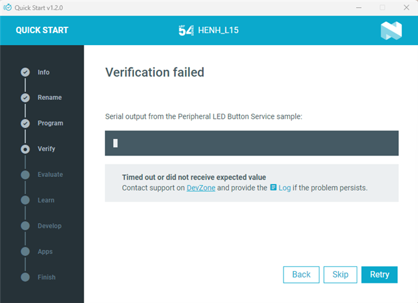Select the Info step checkmark icon

[25, 72]
